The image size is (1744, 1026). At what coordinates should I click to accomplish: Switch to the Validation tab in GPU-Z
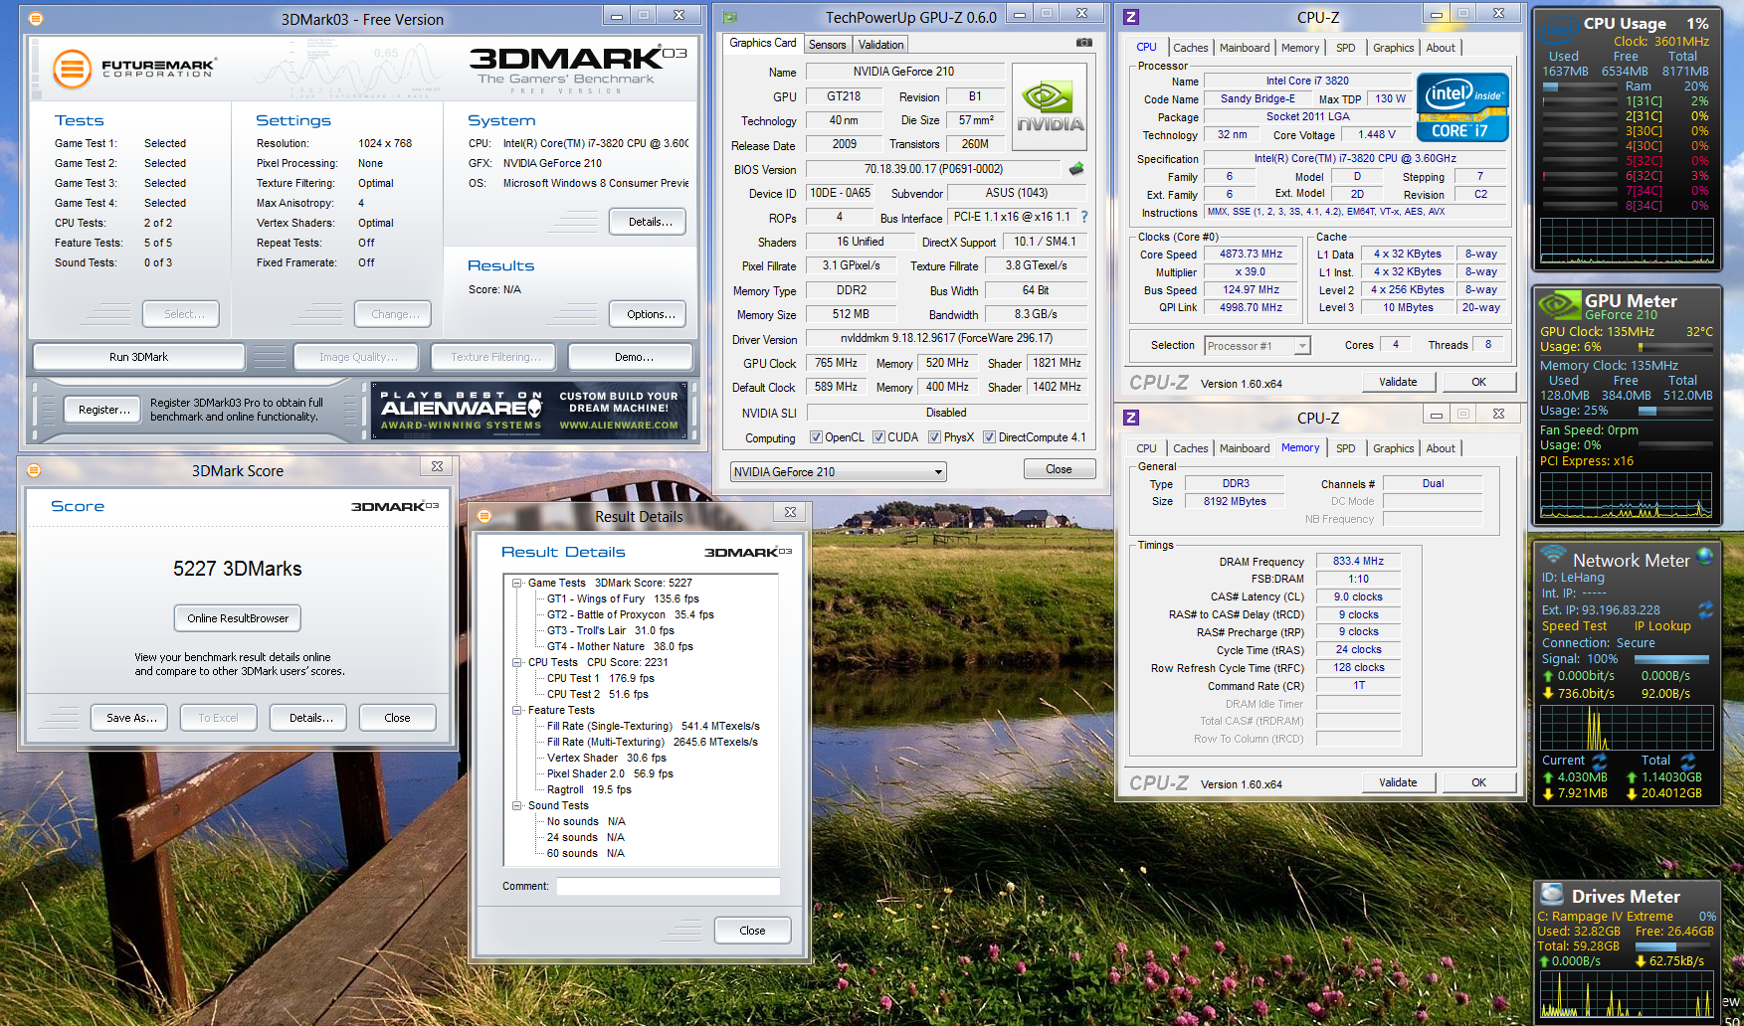coord(881,45)
